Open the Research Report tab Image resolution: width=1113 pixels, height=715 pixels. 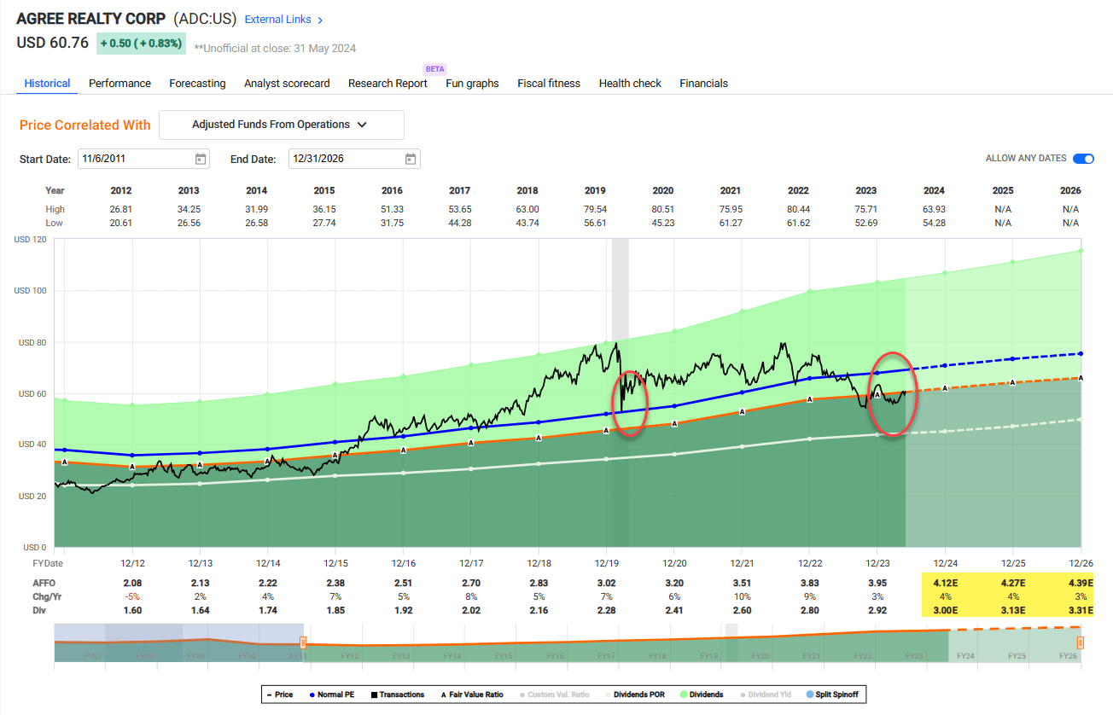point(387,83)
